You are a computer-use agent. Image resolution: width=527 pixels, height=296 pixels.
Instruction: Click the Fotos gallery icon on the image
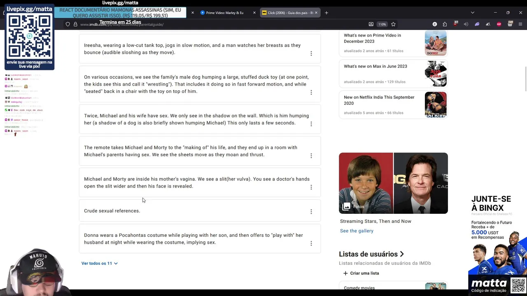point(346,206)
